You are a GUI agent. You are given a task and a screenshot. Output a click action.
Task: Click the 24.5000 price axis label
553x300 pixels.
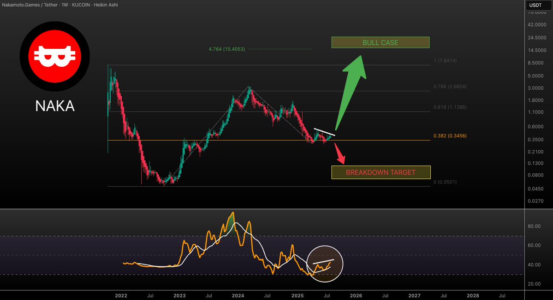click(x=537, y=38)
